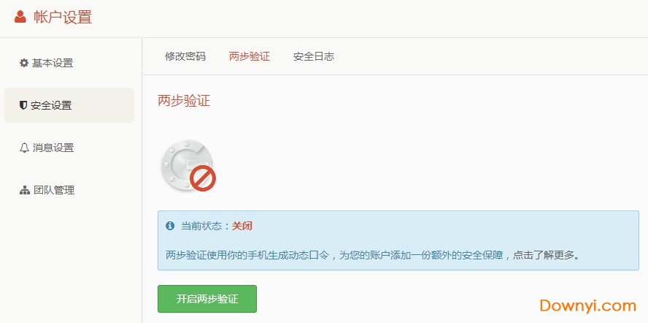Click the gear icon for 基本设置
Image resolution: width=648 pixels, height=323 pixels.
[x=24, y=63]
